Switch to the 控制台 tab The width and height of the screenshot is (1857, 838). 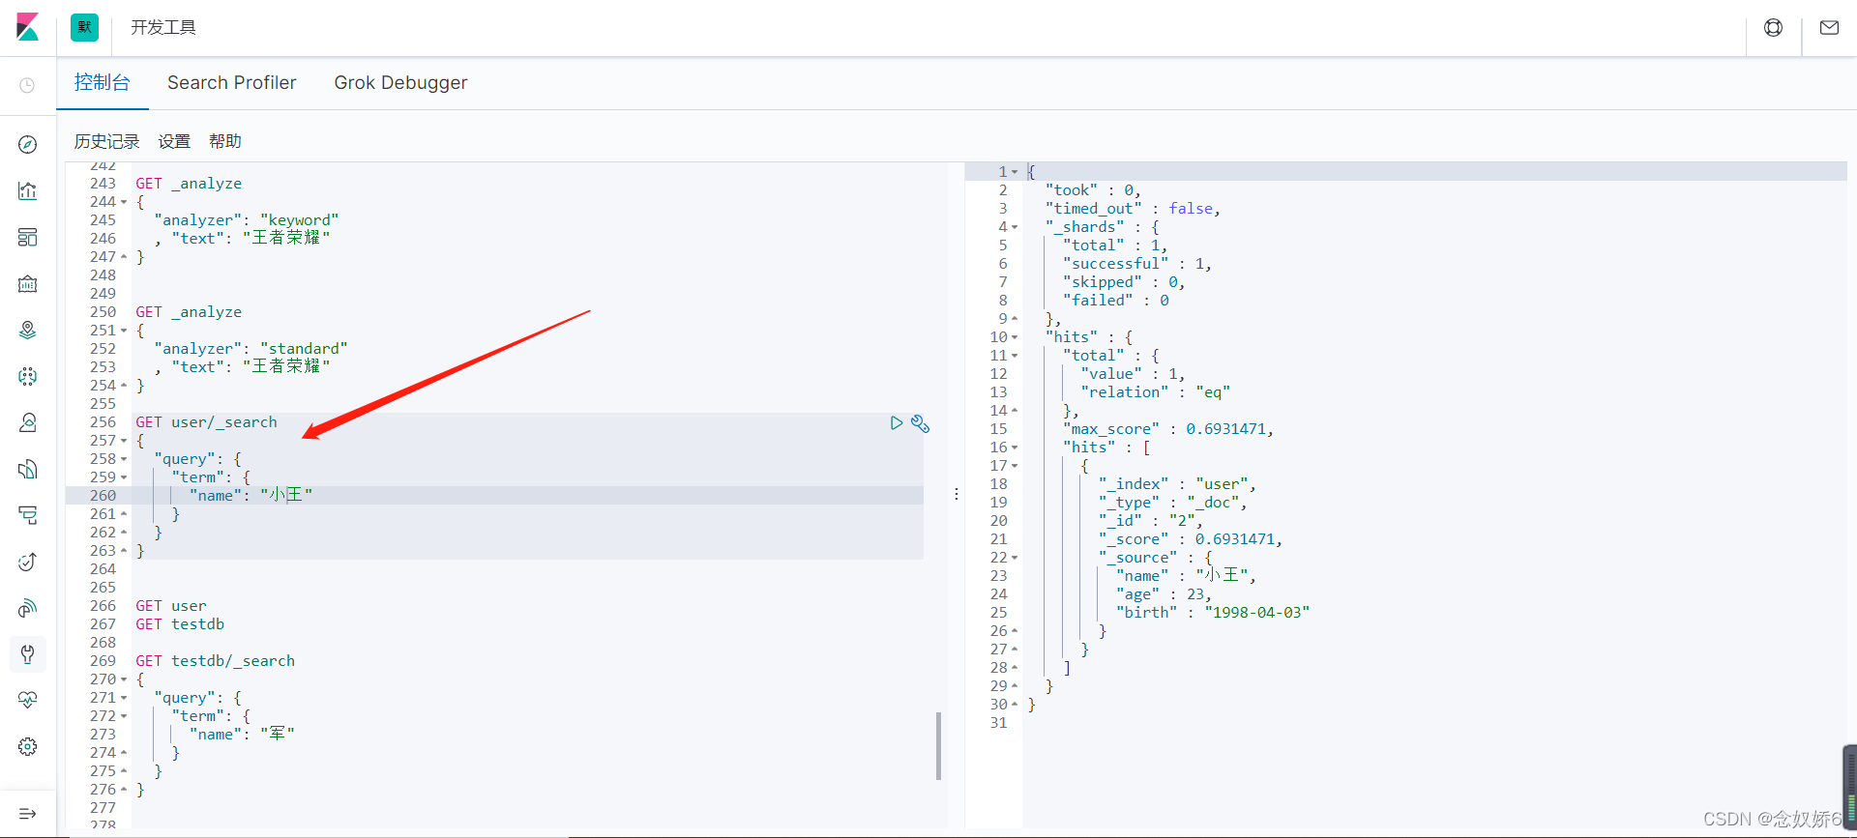pos(103,83)
